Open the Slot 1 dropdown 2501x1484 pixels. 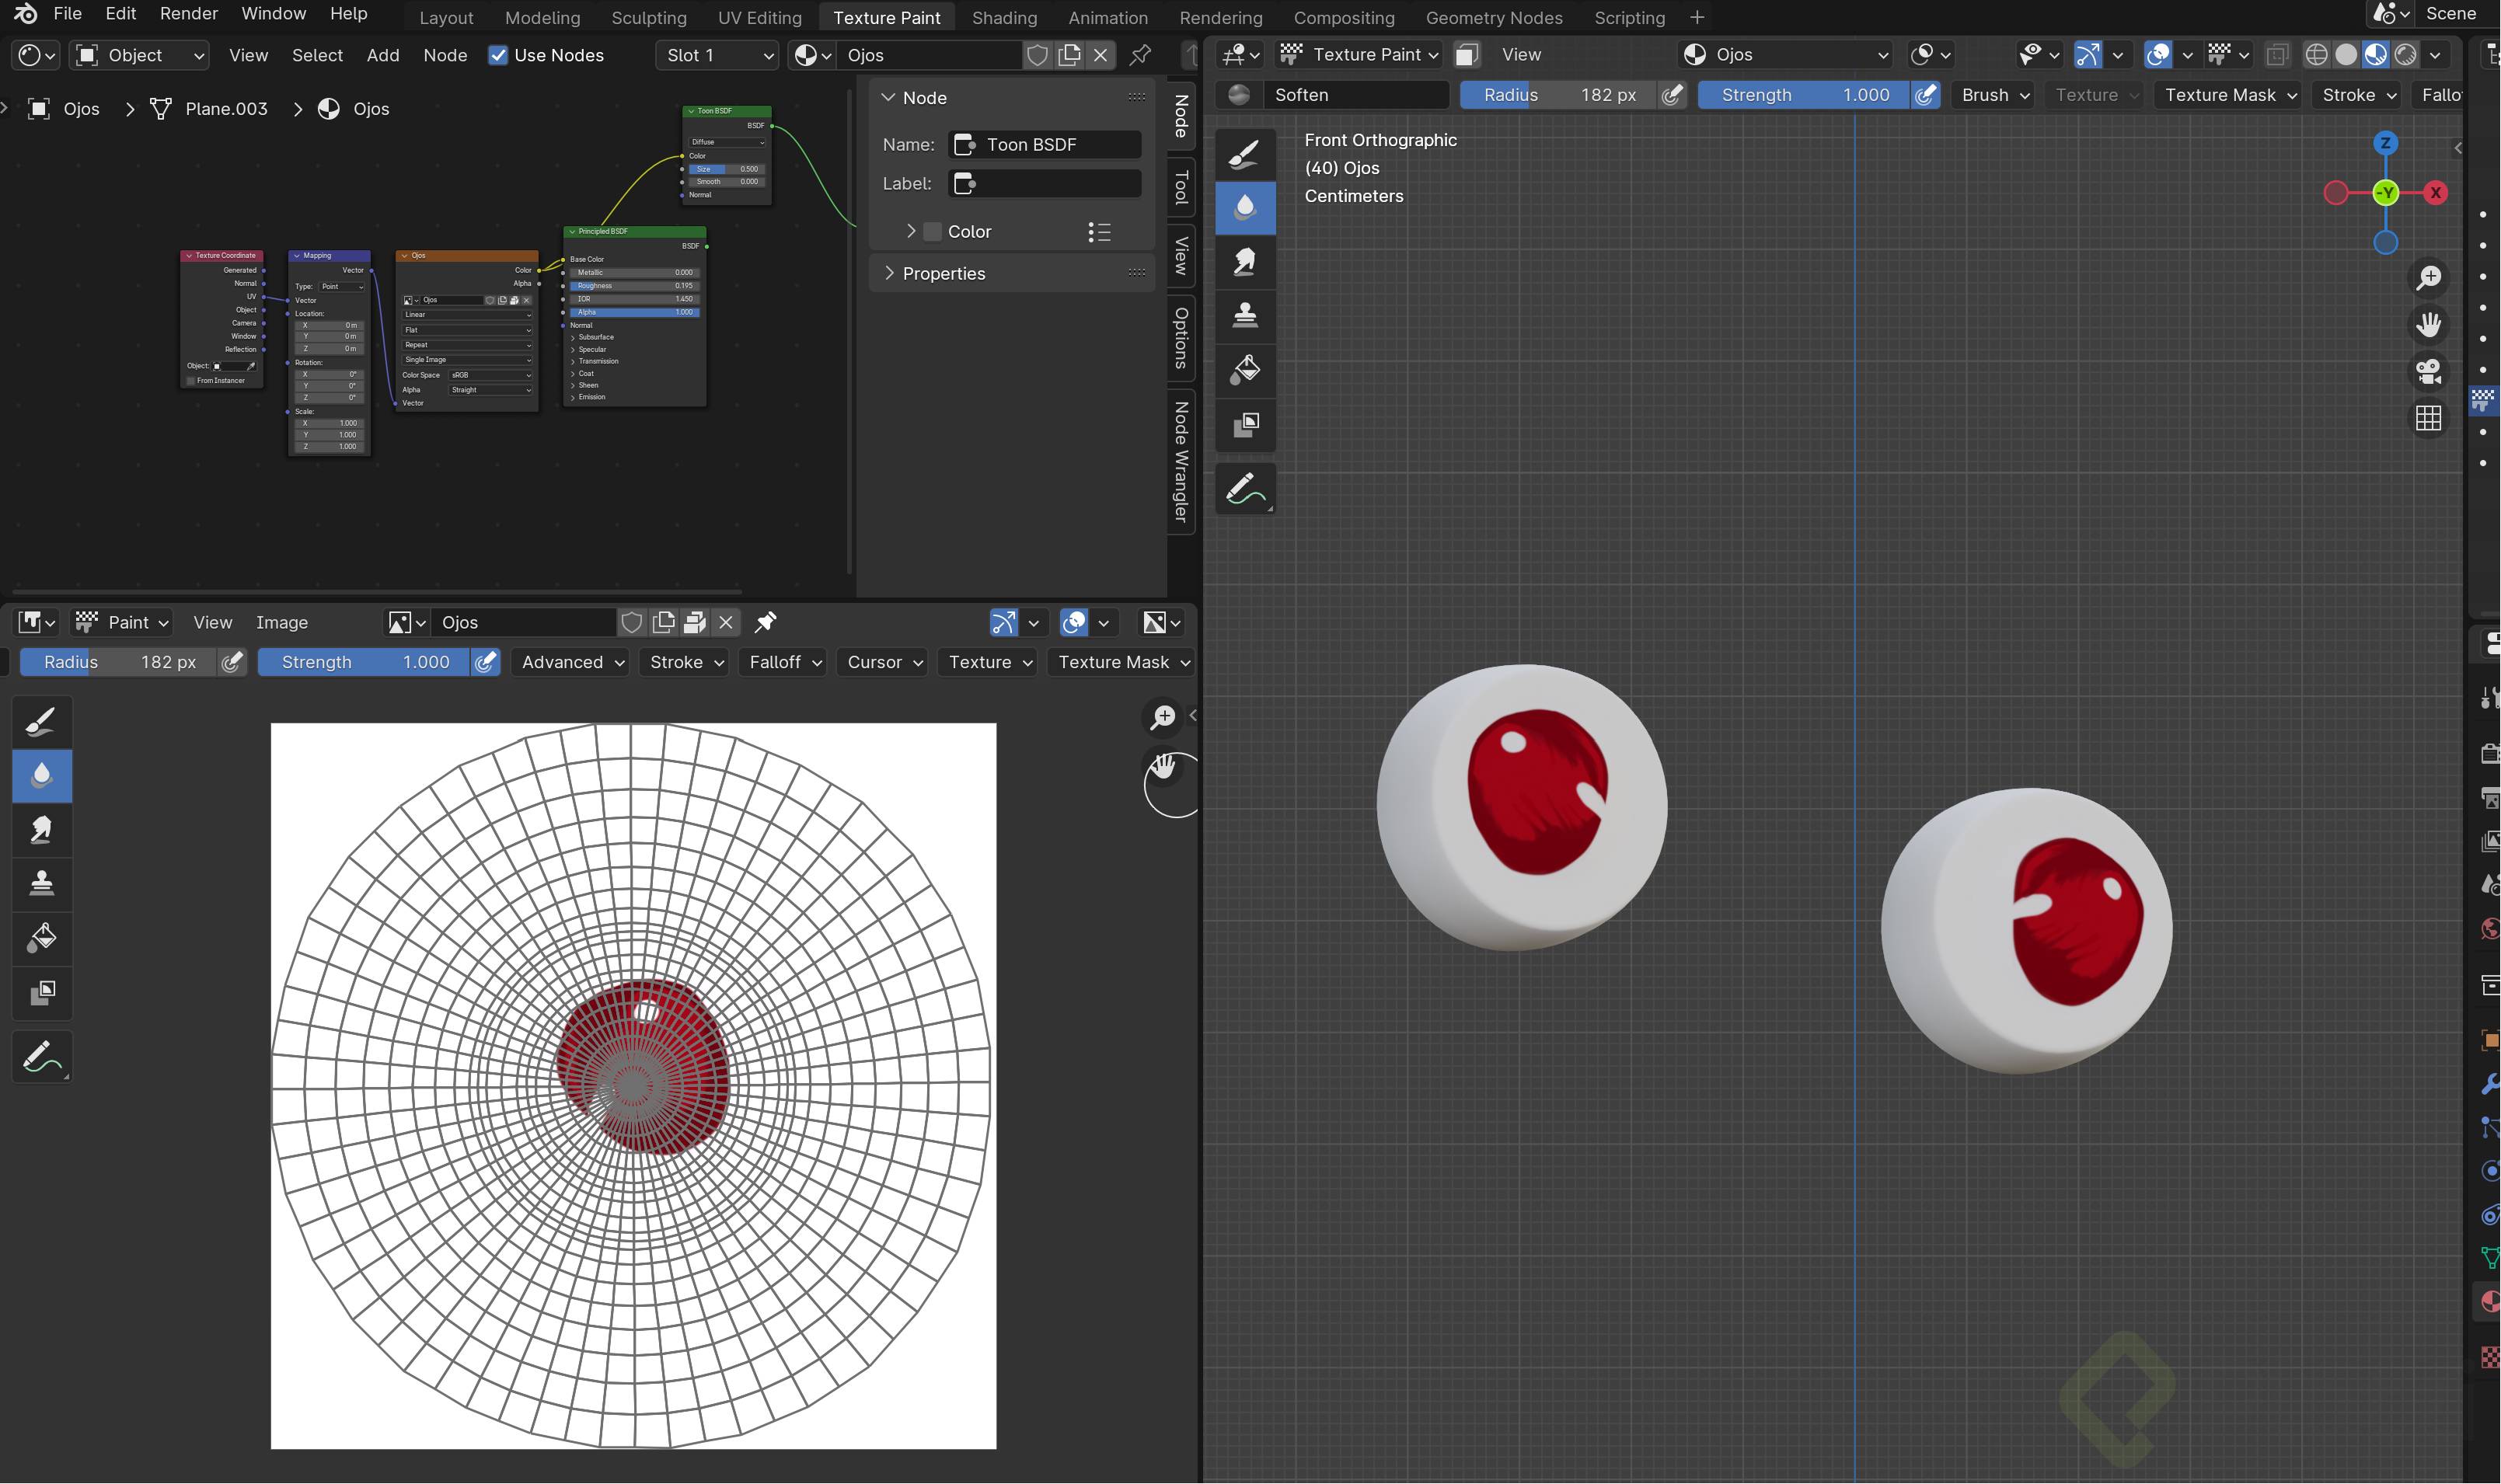pyautogui.click(x=718, y=55)
